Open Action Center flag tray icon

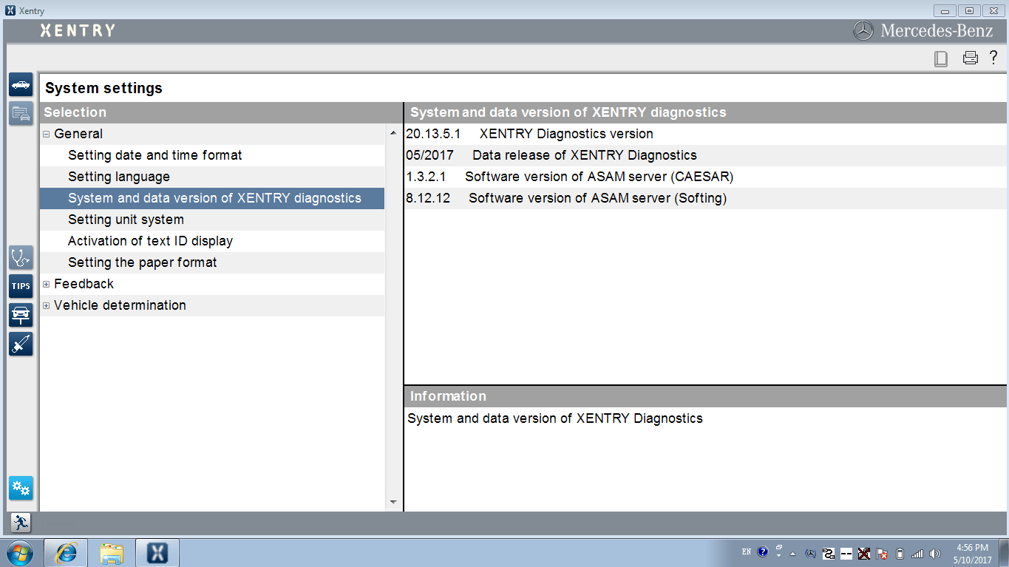tap(882, 553)
